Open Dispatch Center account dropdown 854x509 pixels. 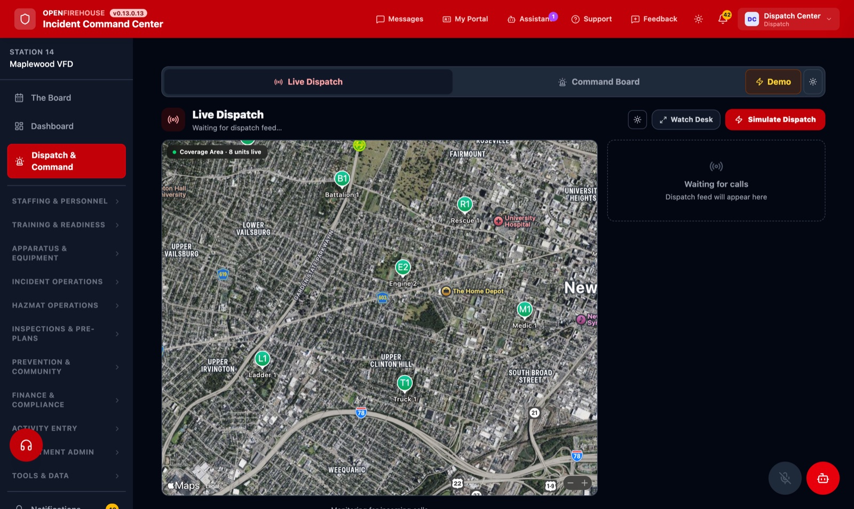pos(788,19)
